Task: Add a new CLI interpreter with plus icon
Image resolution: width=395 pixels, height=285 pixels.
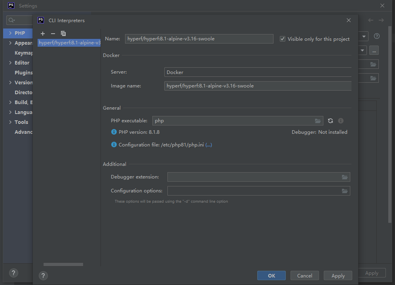Action: point(43,34)
